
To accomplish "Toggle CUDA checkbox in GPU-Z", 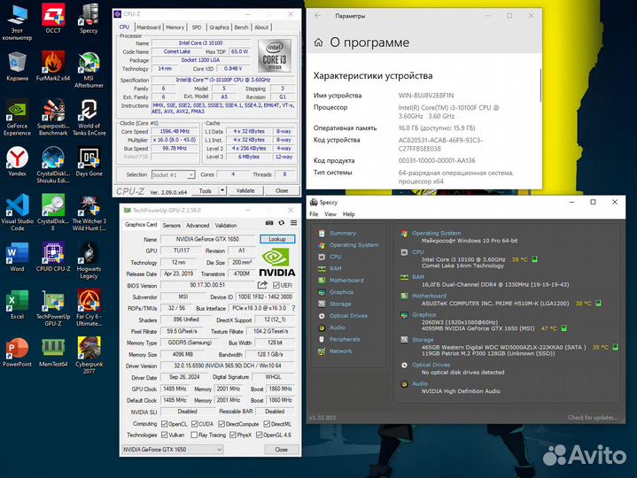I will pos(194,424).
